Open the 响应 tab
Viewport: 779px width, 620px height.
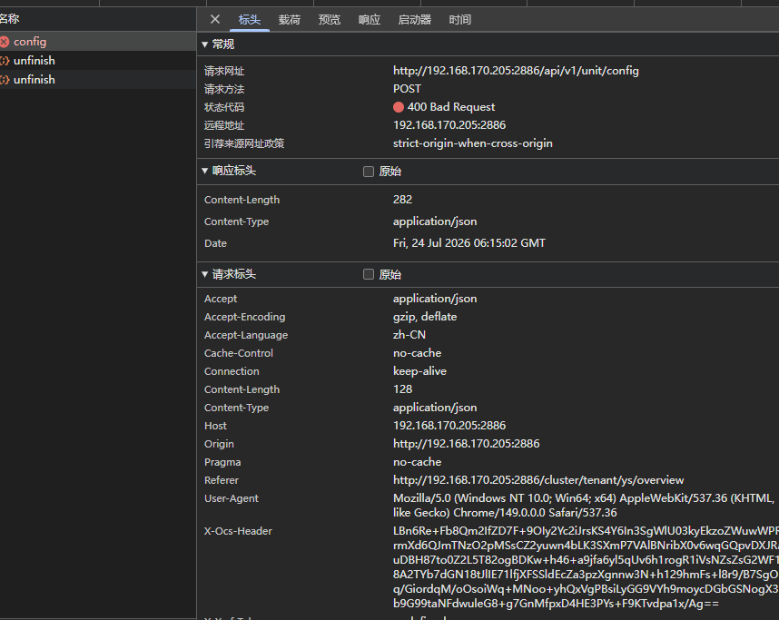pyautogui.click(x=370, y=20)
